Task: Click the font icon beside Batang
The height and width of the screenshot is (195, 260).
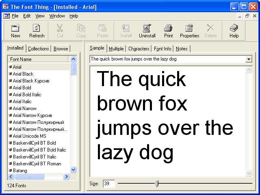Action: (10, 171)
